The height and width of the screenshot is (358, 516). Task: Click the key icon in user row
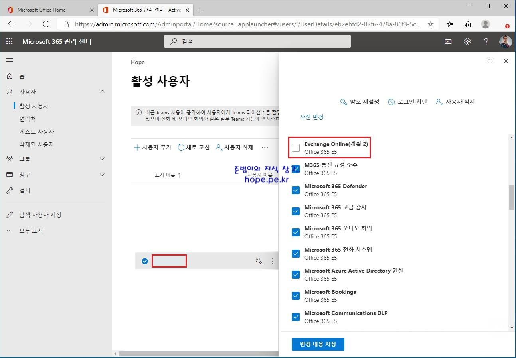click(x=259, y=261)
